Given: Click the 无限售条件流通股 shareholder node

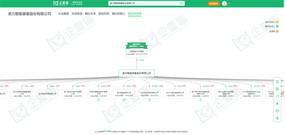Looking at the screenshot, I should tap(136, 53).
